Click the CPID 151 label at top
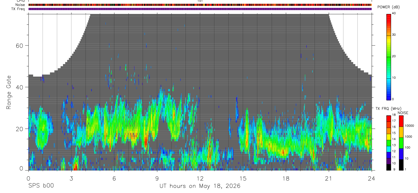This screenshot has width=418, height=193. 200,1
